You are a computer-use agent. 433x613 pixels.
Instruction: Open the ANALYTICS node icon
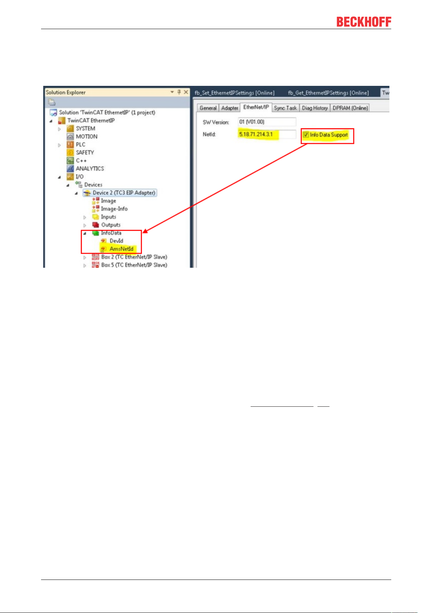coord(70,169)
